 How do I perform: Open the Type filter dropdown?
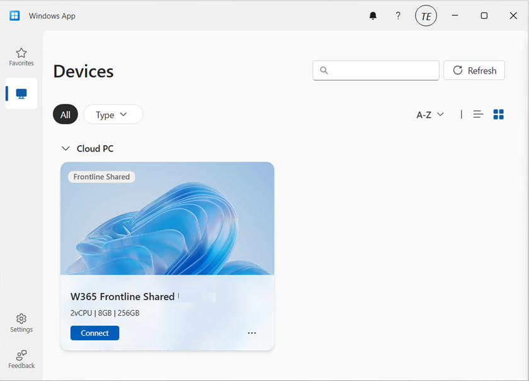click(113, 114)
